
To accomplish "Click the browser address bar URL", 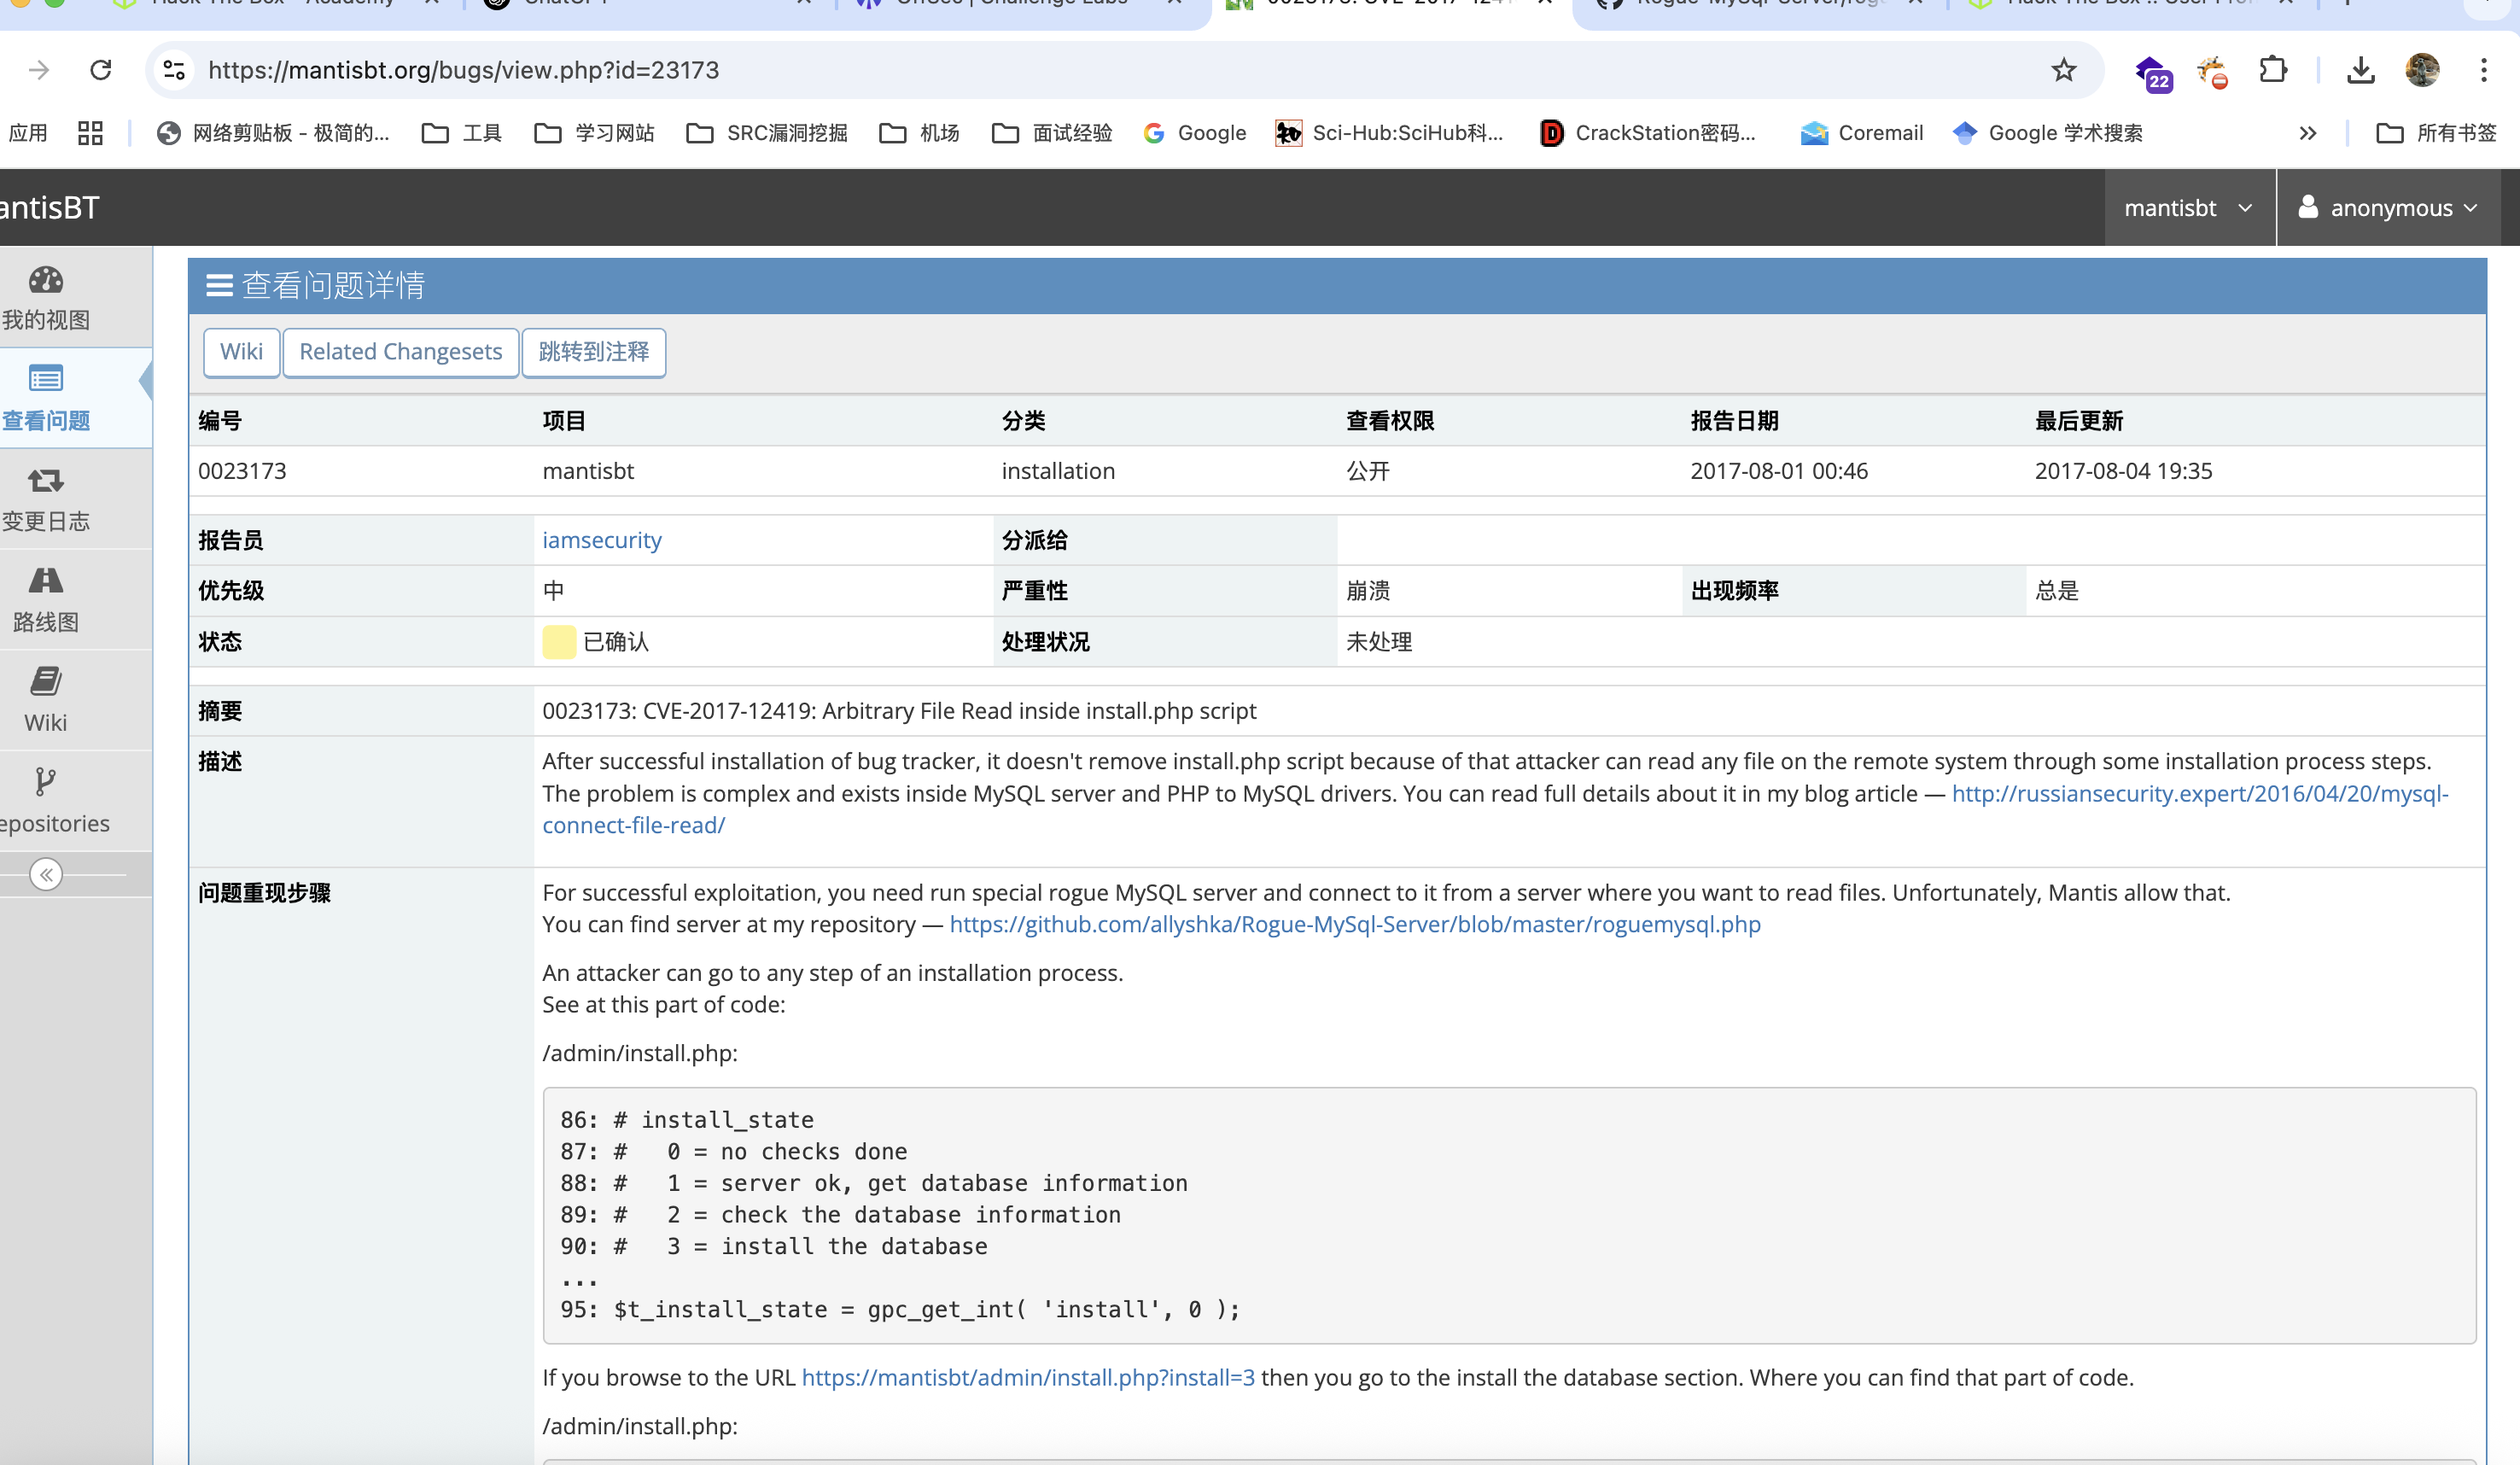I will point(463,70).
